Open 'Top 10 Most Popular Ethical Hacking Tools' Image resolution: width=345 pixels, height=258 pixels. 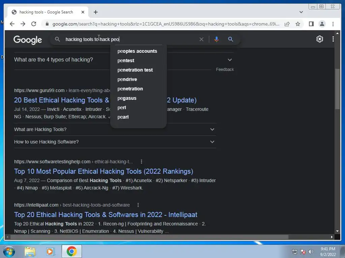pyautogui.click(x=104, y=171)
